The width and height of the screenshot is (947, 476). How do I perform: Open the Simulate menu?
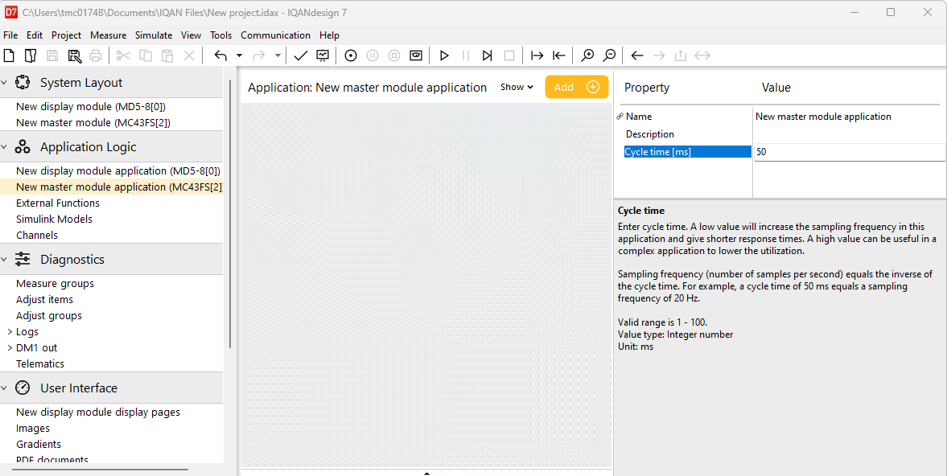[x=154, y=35]
